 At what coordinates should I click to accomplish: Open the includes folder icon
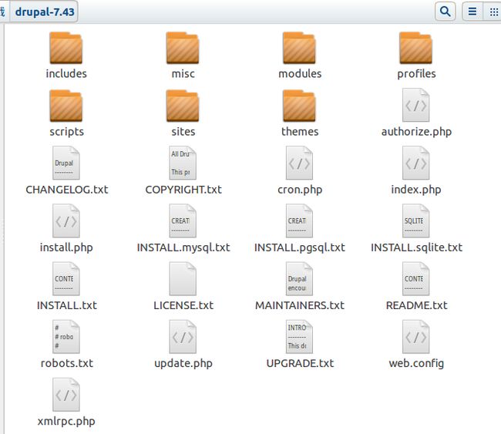tap(66, 48)
